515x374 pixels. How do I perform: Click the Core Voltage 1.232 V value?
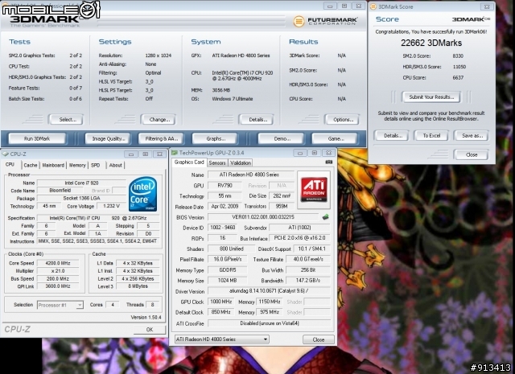coord(111,206)
